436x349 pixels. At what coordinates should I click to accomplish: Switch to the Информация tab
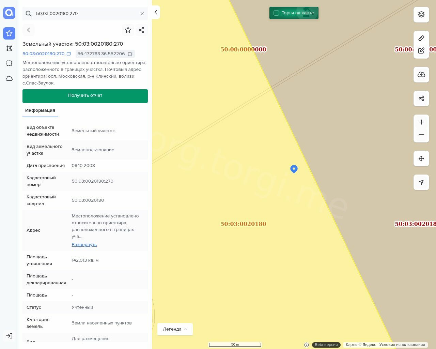[40, 110]
